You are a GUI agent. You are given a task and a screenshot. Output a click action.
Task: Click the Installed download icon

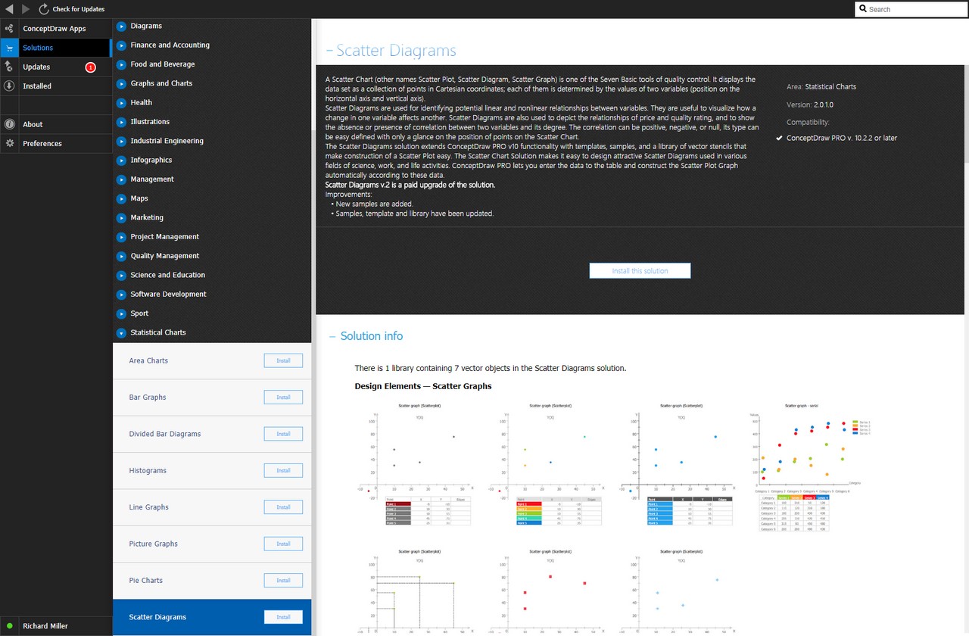[9, 86]
